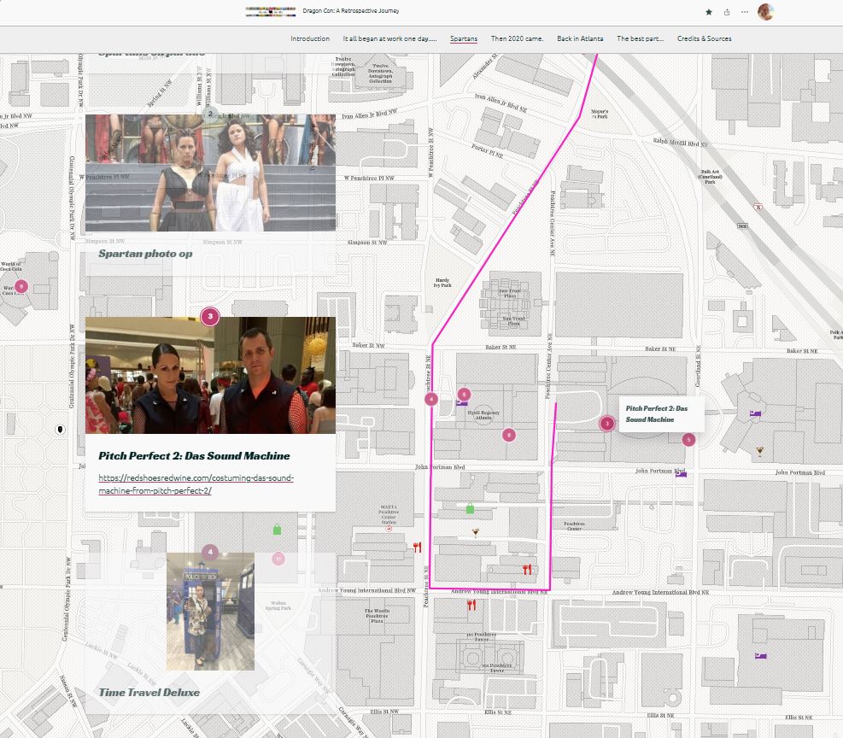843x738 pixels.
Task: Click the map marker at World of Coca-Cola
Action: click(x=21, y=287)
